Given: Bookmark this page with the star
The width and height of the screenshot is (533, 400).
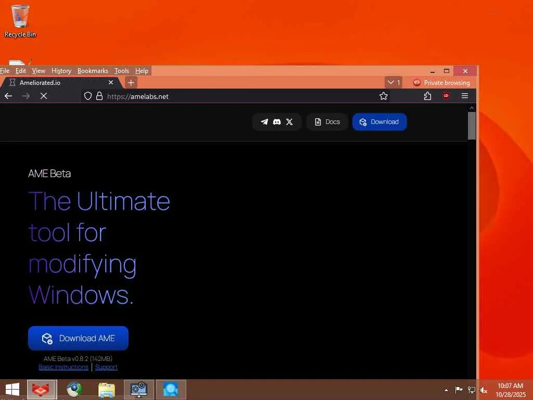Looking at the screenshot, I should point(384,96).
